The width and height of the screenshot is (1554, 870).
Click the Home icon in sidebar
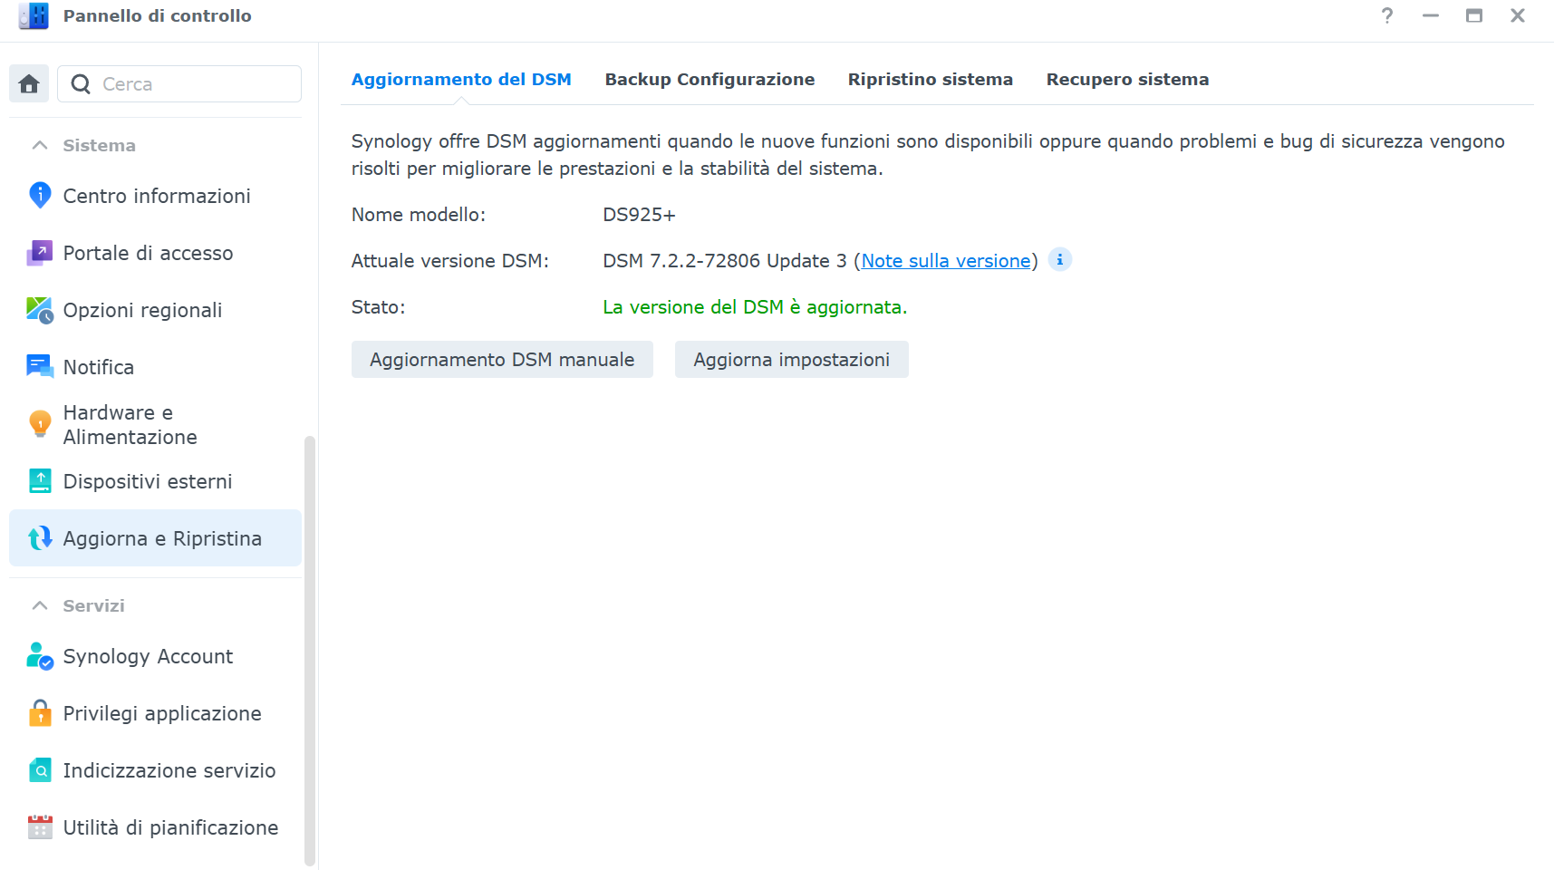tap(29, 84)
